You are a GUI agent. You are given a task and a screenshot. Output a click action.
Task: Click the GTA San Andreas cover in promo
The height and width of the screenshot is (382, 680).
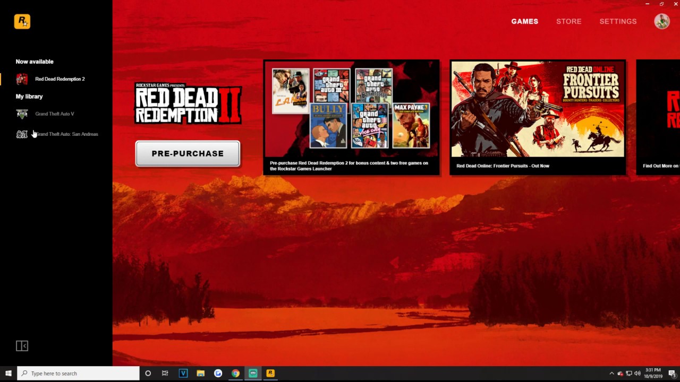point(373,85)
